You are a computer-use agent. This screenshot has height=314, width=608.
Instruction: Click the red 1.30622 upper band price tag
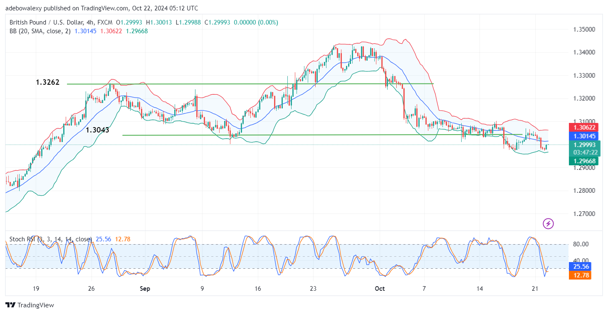pos(583,127)
